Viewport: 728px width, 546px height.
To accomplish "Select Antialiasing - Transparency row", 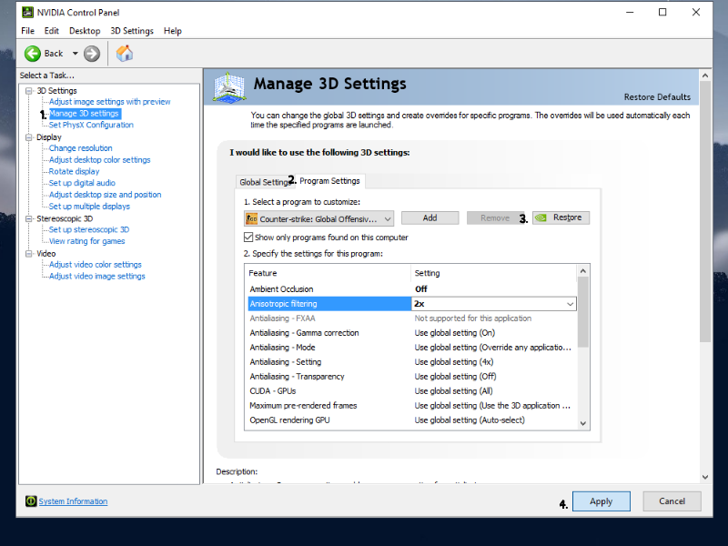I will (412, 377).
